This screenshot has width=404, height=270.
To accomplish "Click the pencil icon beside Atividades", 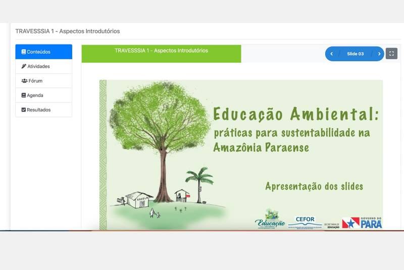I will coord(23,66).
